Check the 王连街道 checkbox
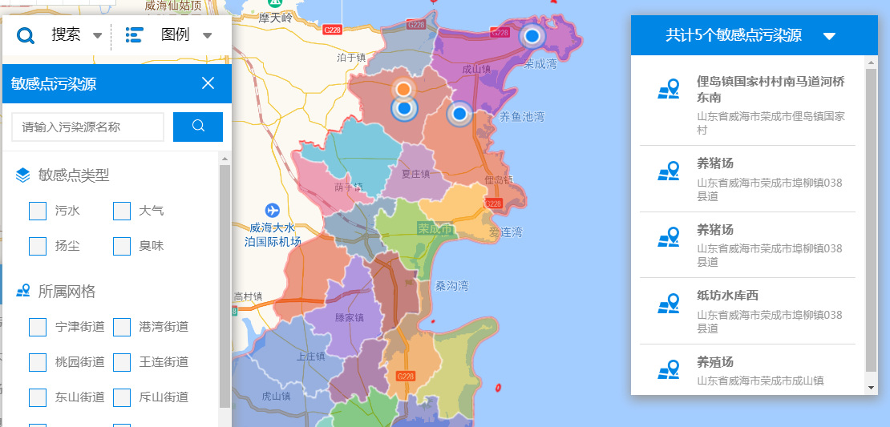The image size is (890, 427). [x=122, y=362]
